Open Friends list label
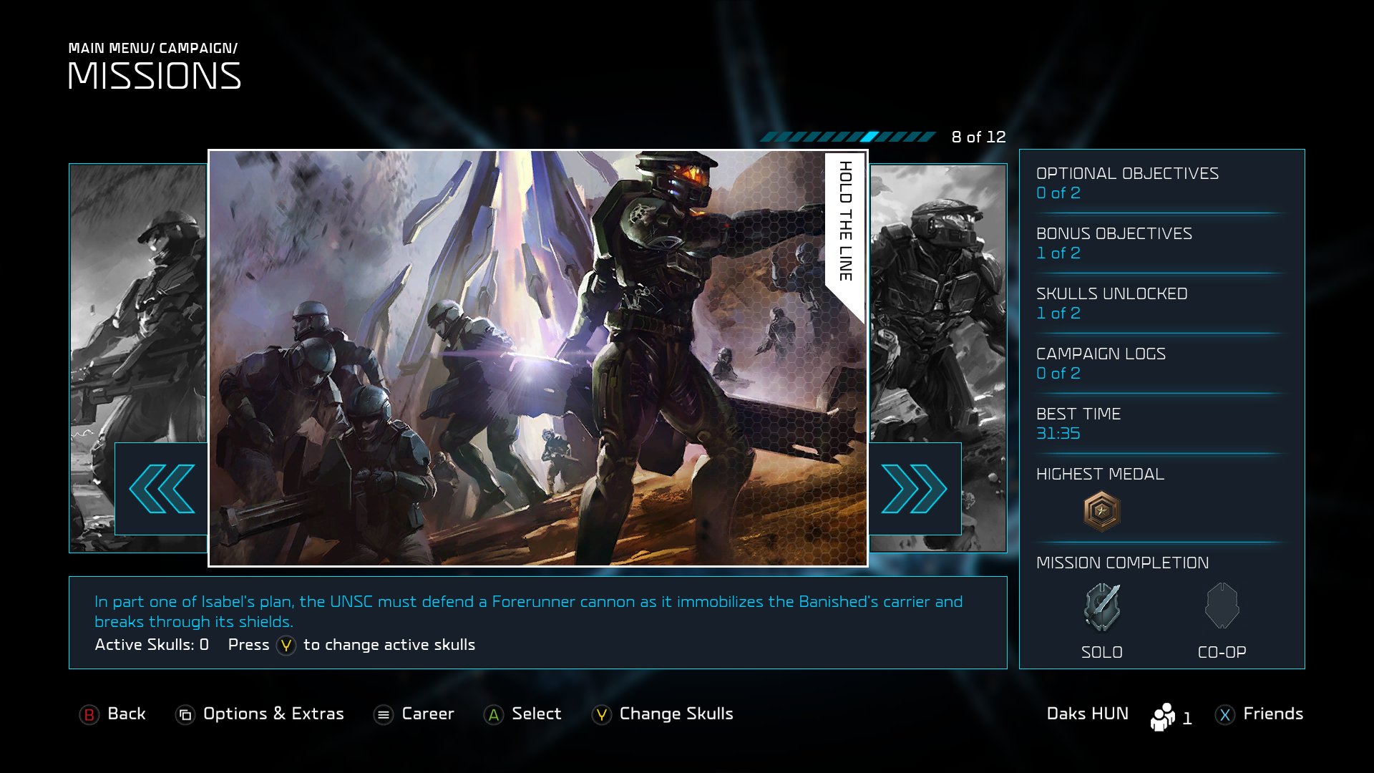The height and width of the screenshot is (773, 1374). 1273,714
